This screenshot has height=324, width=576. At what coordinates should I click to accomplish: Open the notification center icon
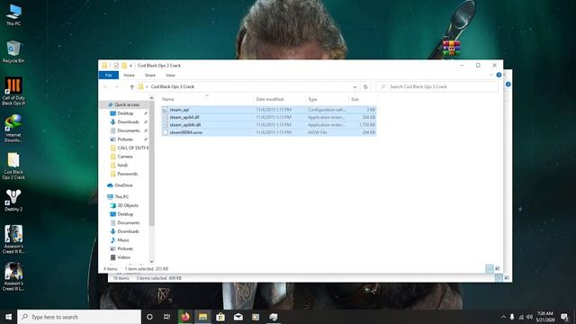[564, 317]
